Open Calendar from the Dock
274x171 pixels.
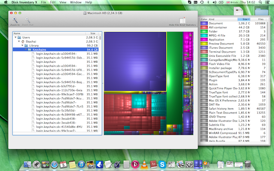click(63, 164)
